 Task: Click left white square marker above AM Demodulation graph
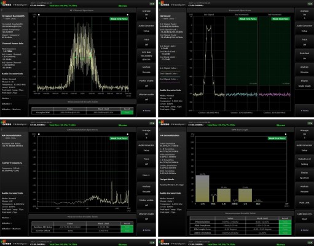click(39, 134)
